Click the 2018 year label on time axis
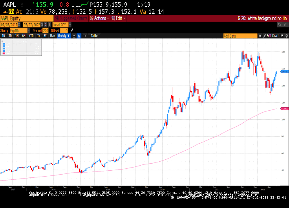The height and width of the screenshot is (208, 289). point(53,190)
